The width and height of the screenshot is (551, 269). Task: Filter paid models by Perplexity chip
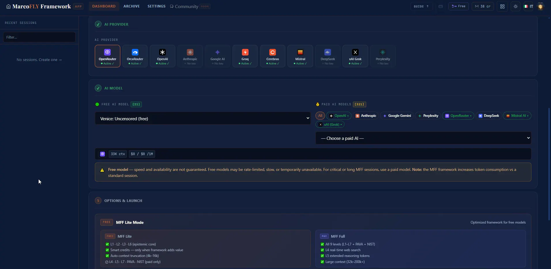pyautogui.click(x=428, y=116)
